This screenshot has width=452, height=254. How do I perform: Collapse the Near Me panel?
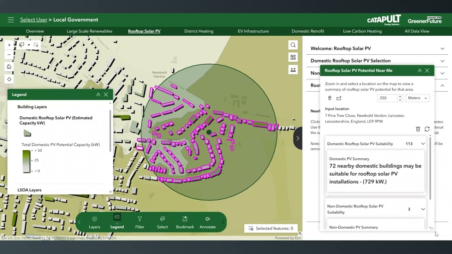point(420,71)
